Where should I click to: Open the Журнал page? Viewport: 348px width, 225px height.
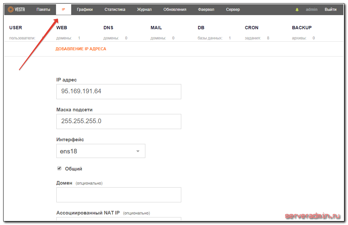tap(144, 10)
